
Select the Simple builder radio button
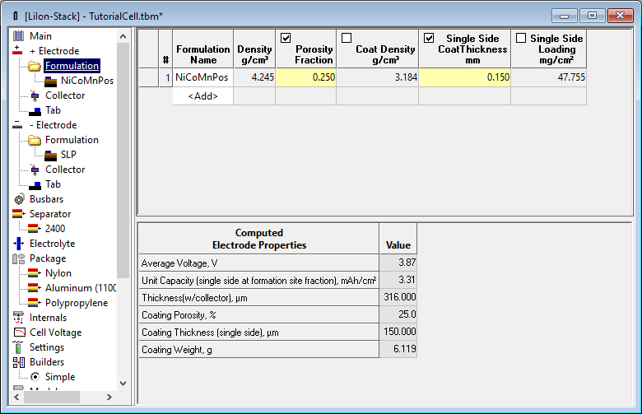(35, 377)
